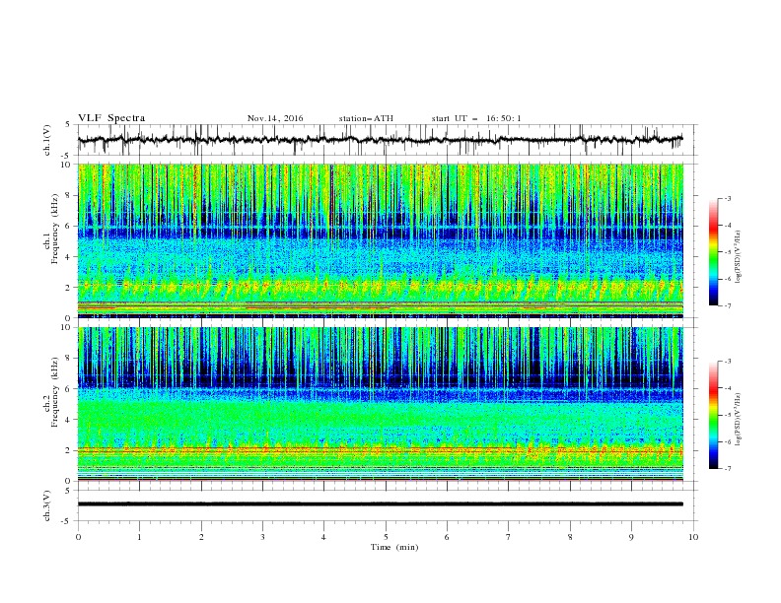The width and height of the screenshot is (781, 603).
Task: Click the time axis tick label "6"
Action: pyautogui.click(x=448, y=537)
